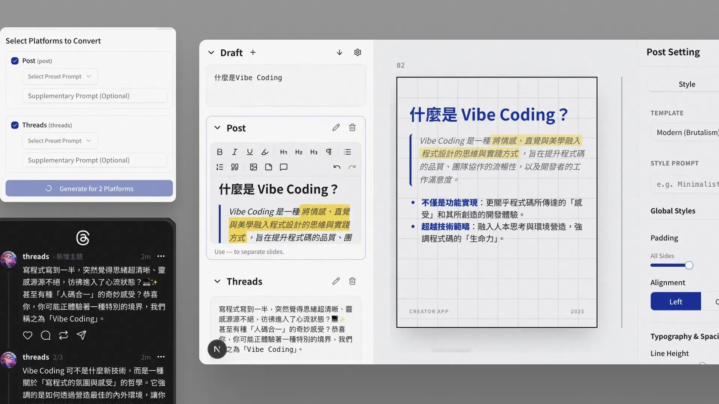
Task: Click the italic formatting icon
Action: pyautogui.click(x=235, y=152)
